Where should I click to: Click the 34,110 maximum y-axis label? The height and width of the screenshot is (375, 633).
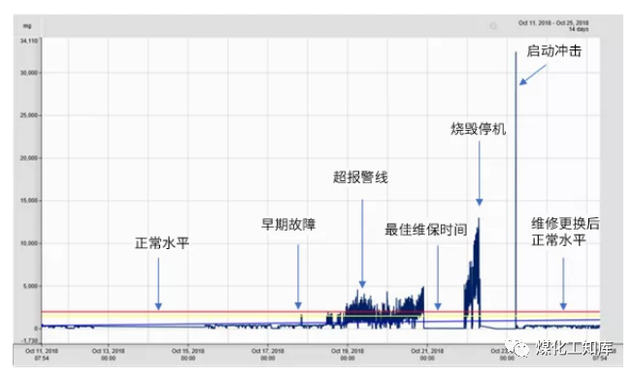click(29, 41)
